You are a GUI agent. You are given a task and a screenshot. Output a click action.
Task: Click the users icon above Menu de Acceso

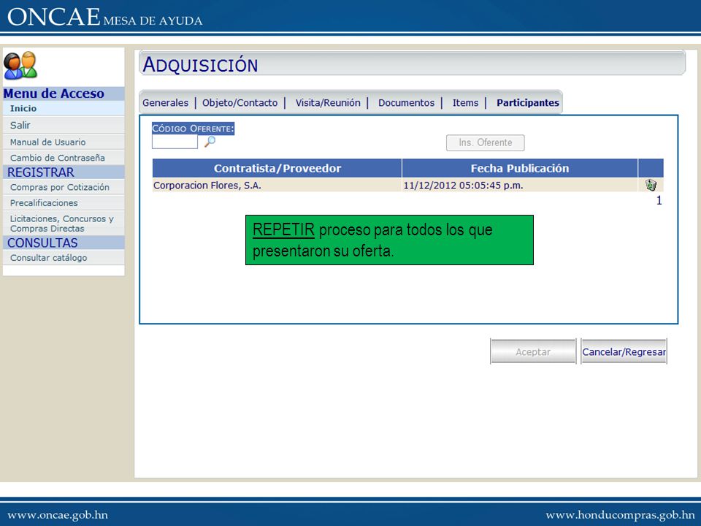pos(20,65)
